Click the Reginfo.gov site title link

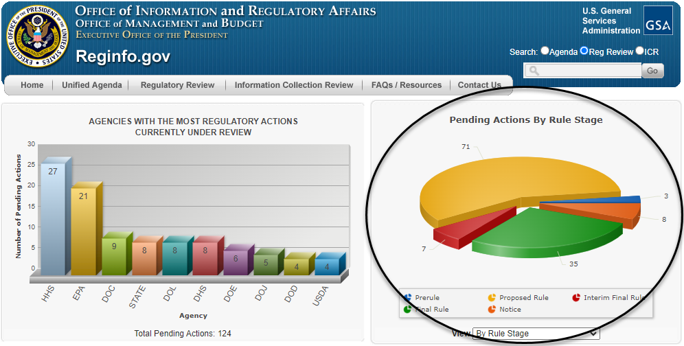coord(122,56)
